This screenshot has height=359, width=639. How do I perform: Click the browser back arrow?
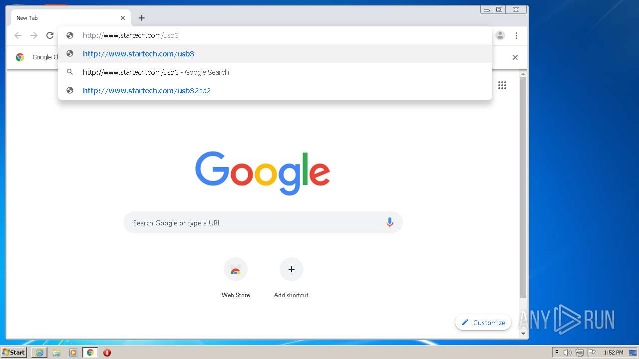(18, 35)
